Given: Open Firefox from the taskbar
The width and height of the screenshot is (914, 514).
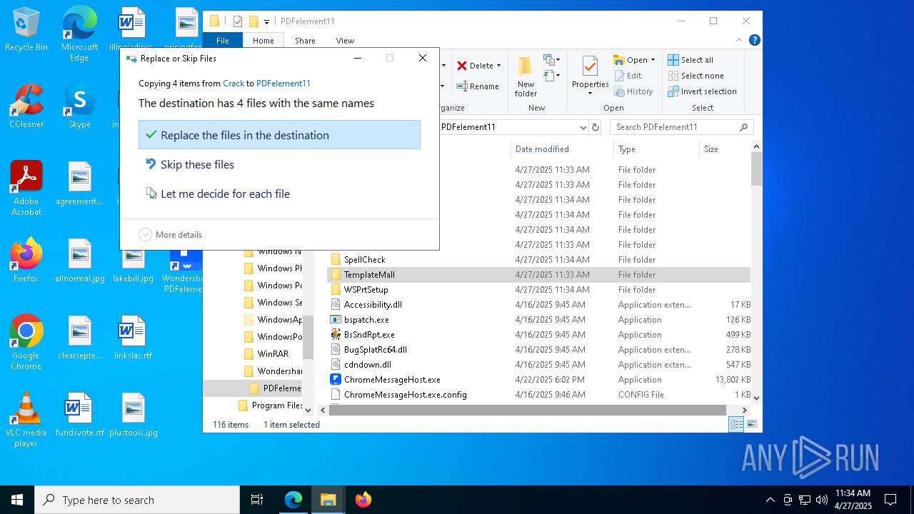Looking at the screenshot, I should tap(363, 500).
